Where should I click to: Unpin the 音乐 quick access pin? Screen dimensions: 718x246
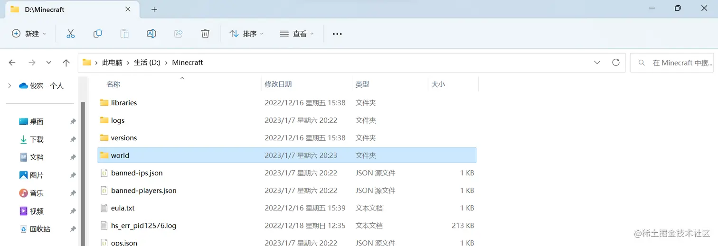click(73, 193)
